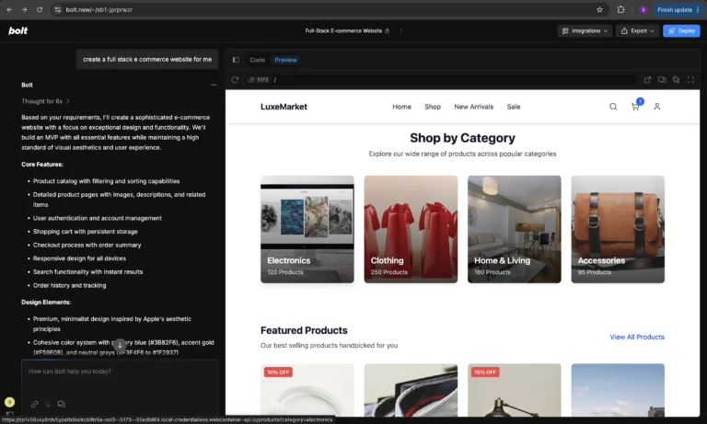Open the Export dropdown menu

[x=637, y=30]
